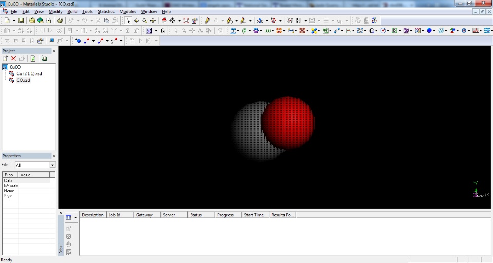Delete item using red X in Project panel
493x263 pixels.
tap(13, 59)
